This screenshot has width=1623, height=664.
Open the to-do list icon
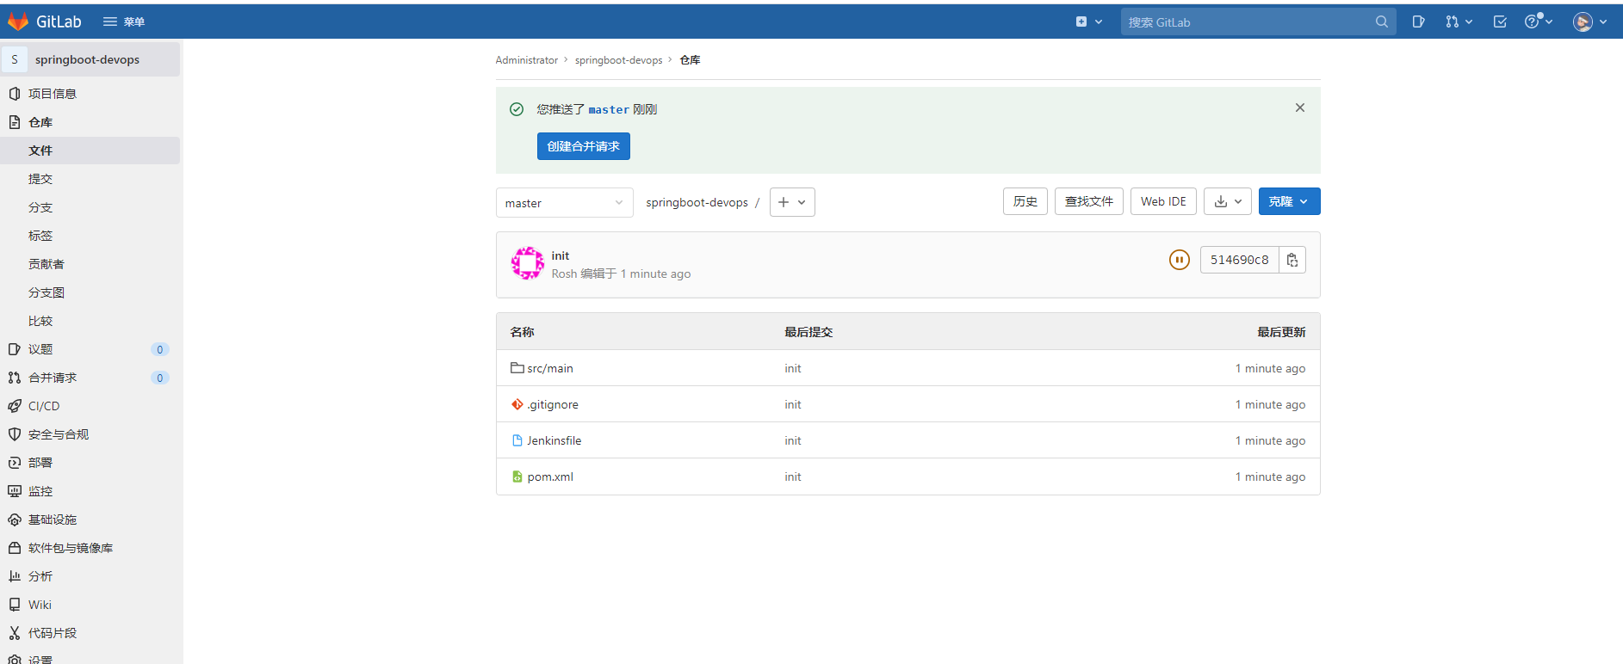pos(1500,22)
